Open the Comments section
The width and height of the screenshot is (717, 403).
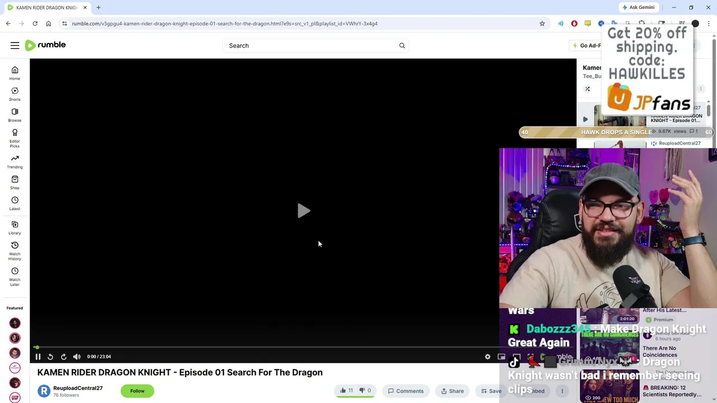coord(406,391)
